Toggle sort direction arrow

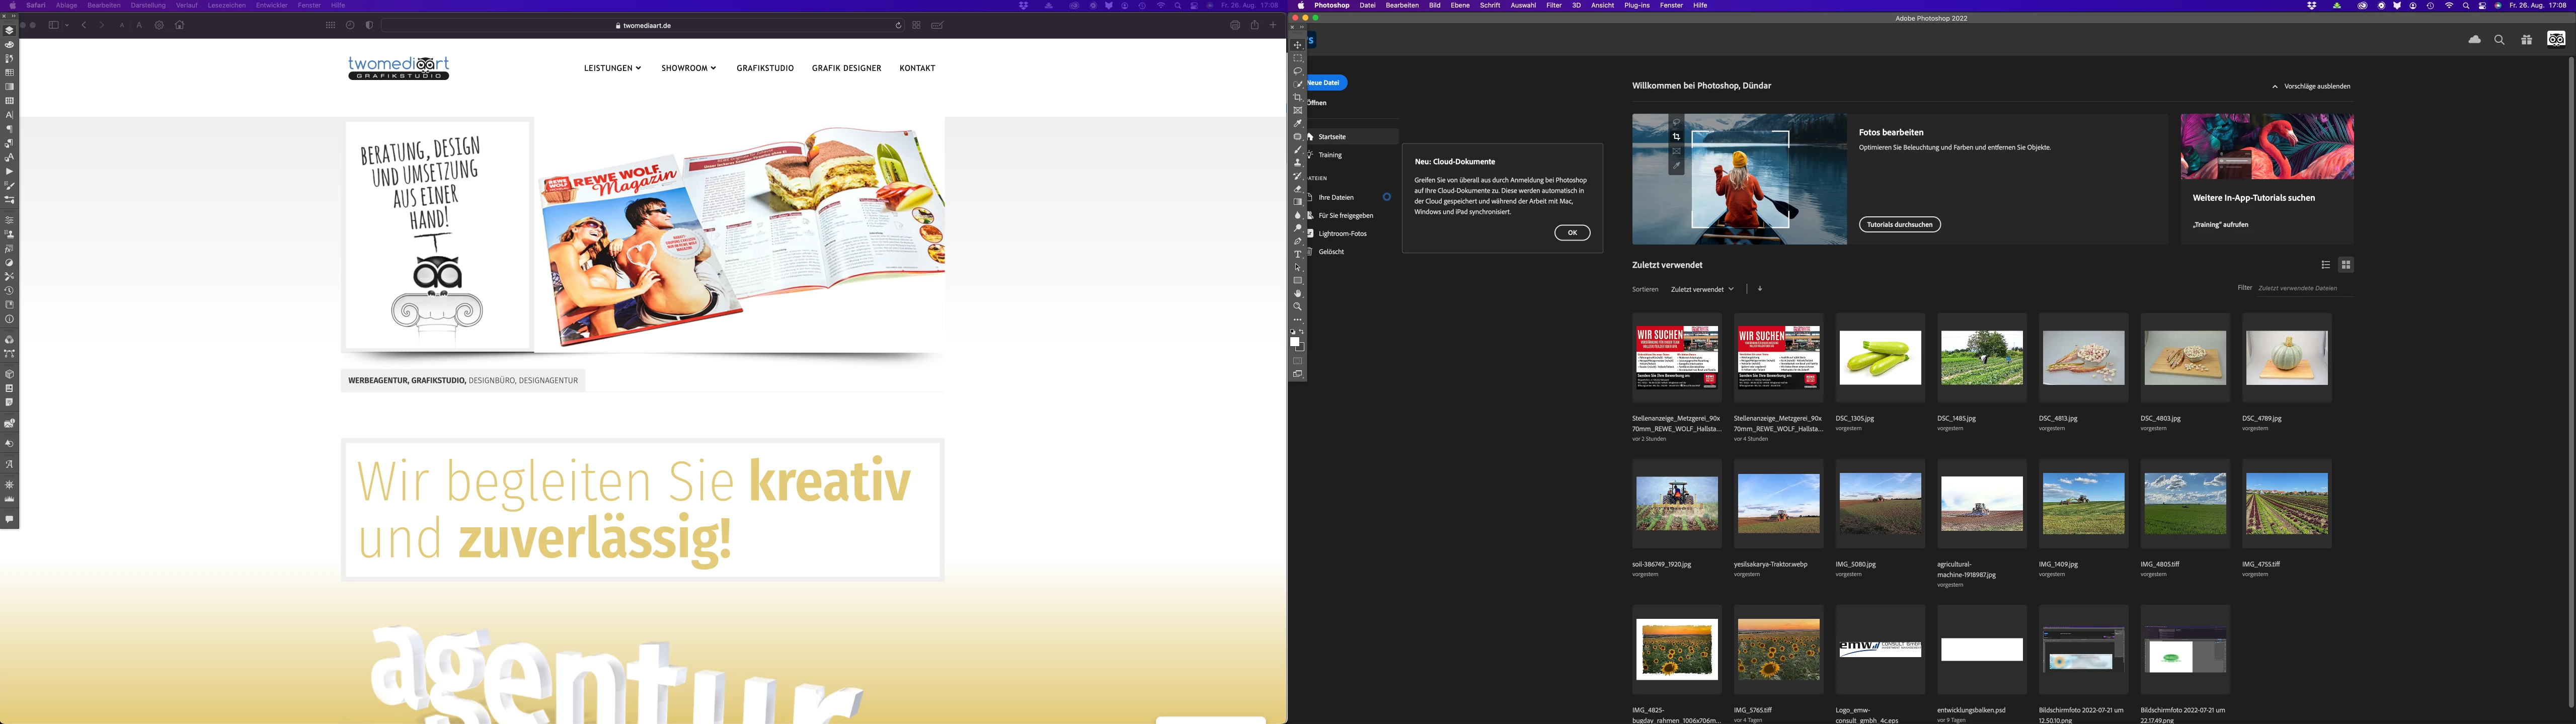[x=1760, y=289]
